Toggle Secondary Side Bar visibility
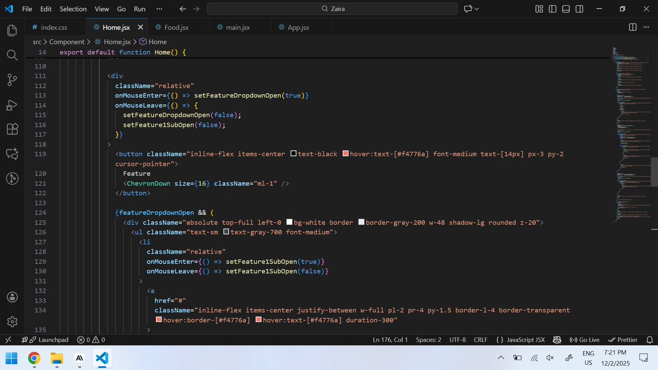 [x=579, y=9]
